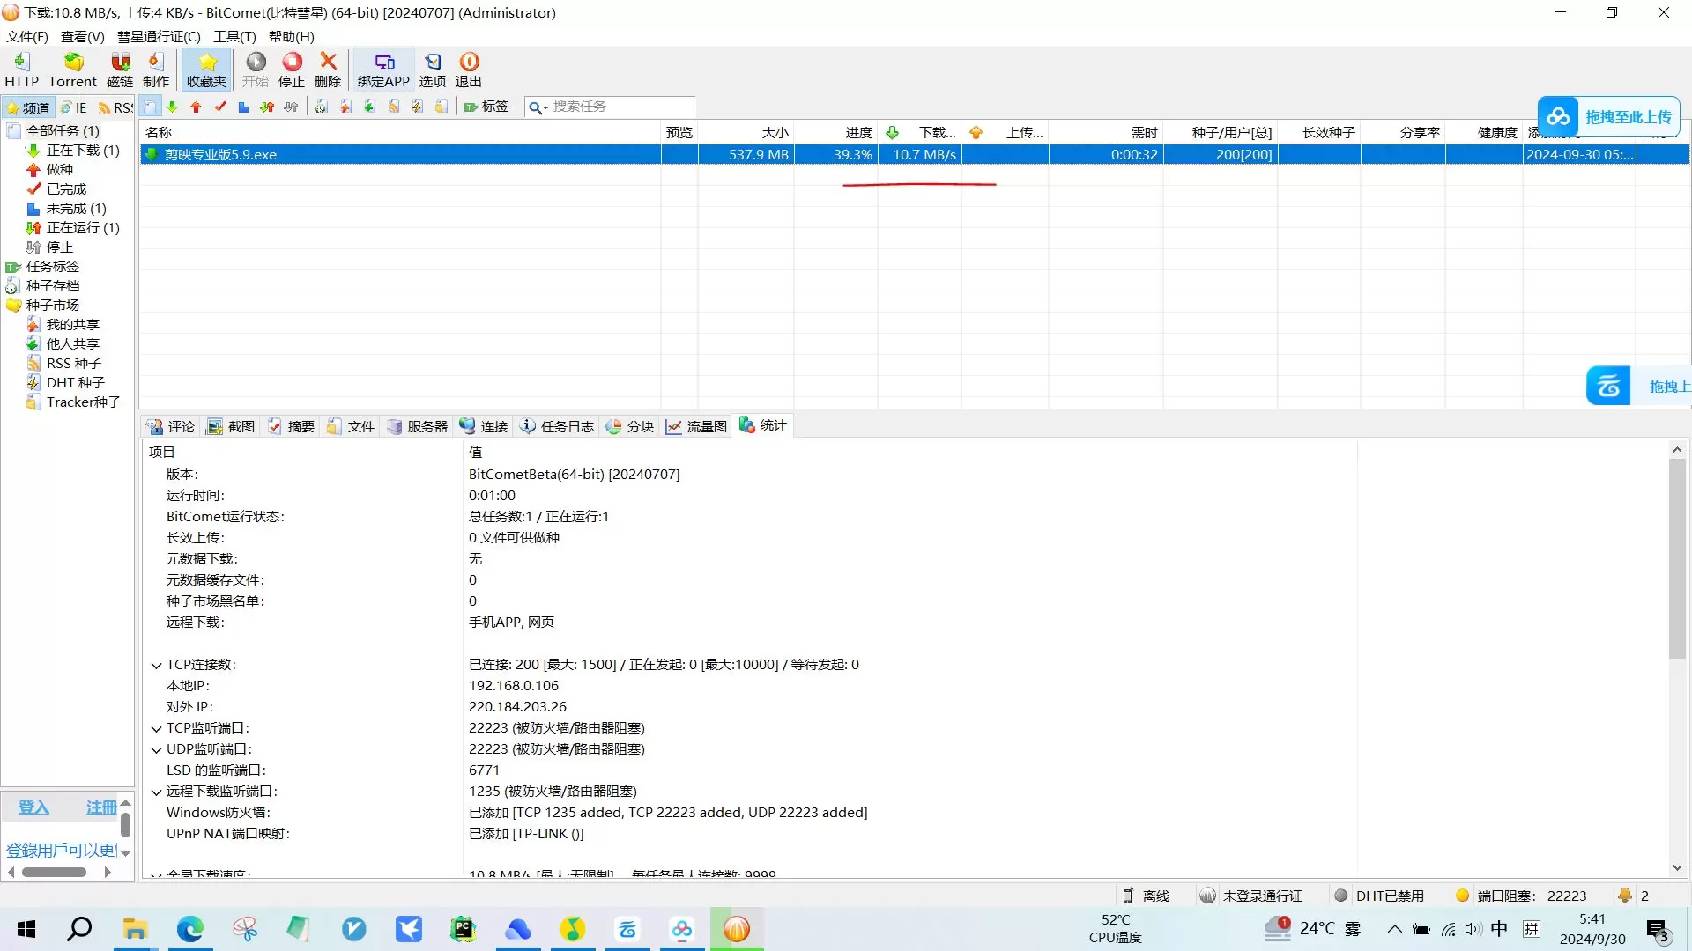This screenshot has width=1692, height=951.
Task: Open the 彗星通行证(C) menu
Action: point(160,36)
